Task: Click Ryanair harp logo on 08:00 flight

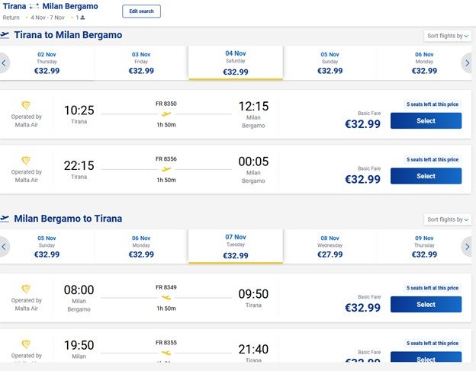Action: tap(27, 289)
